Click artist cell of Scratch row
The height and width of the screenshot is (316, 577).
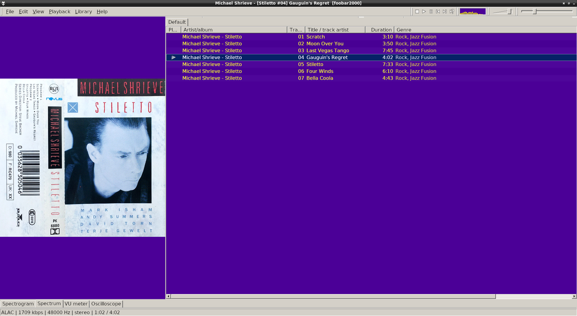[x=212, y=37]
